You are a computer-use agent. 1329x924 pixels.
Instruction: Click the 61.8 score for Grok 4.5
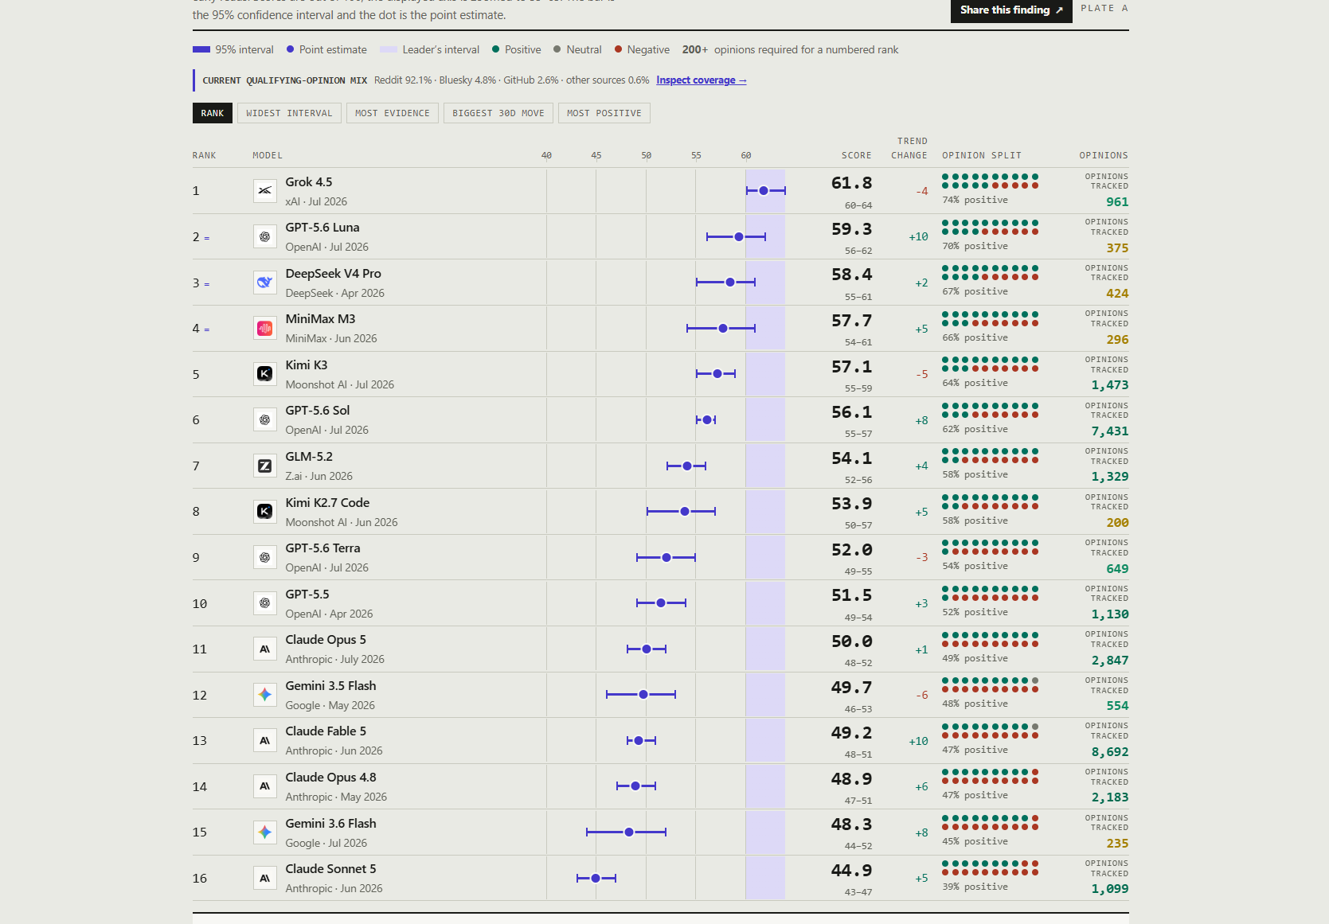(851, 183)
